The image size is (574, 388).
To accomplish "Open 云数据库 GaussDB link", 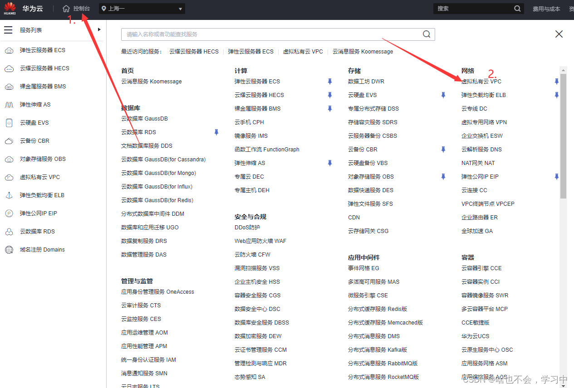I will [x=144, y=119].
